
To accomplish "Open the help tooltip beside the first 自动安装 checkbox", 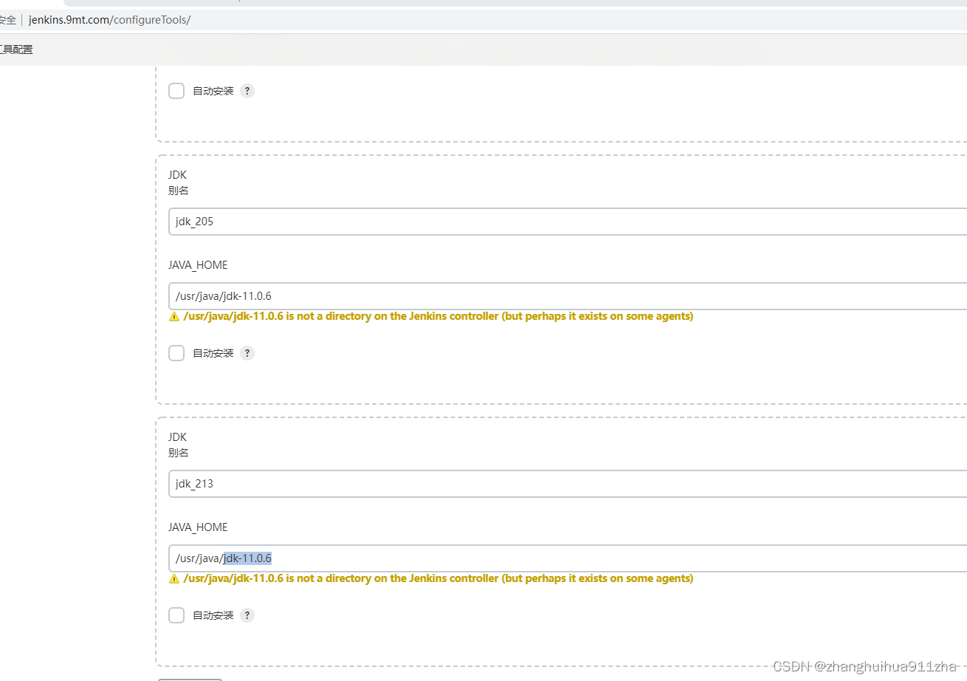I will pos(247,91).
